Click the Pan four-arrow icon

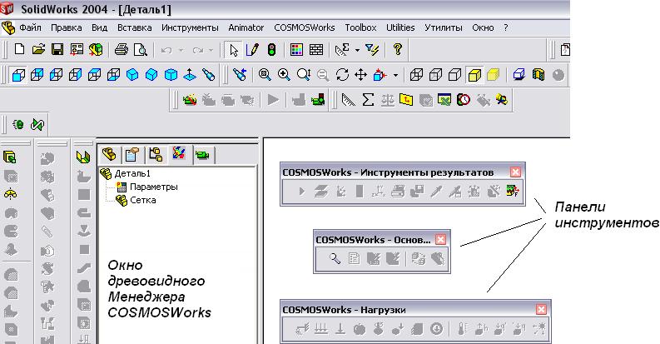[360, 75]
